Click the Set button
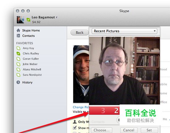Viewport: 170px width, 133px height. coord(149,130)
